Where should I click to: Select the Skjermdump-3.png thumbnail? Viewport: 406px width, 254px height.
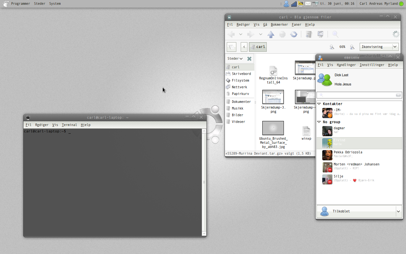[273, 97]
